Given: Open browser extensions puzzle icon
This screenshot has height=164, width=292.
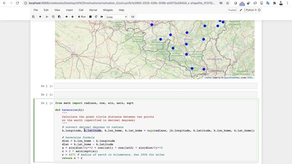Looking at the screenshot, I should point(275,3).
